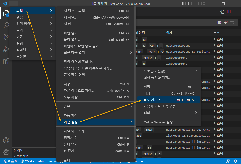The width and height of the screenshot is (241, 164).
Task: Select 바로 가기 키 entry
Action: point(169,100)
